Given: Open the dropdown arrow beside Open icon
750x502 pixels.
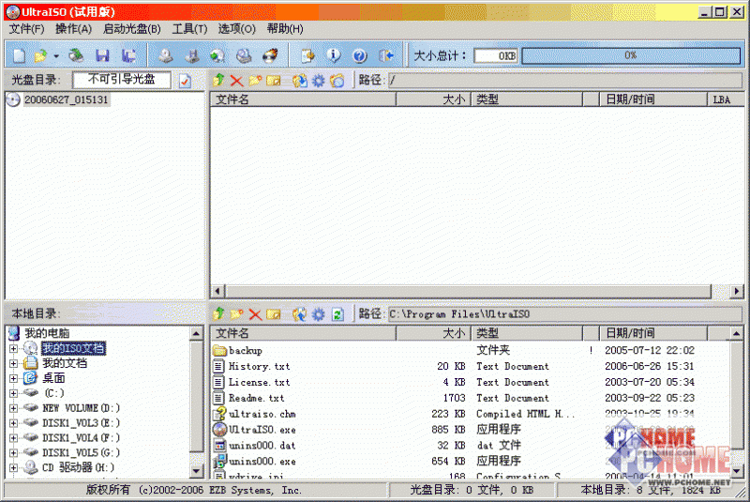Looking at the screenshot, I should [x=56, y=56].
